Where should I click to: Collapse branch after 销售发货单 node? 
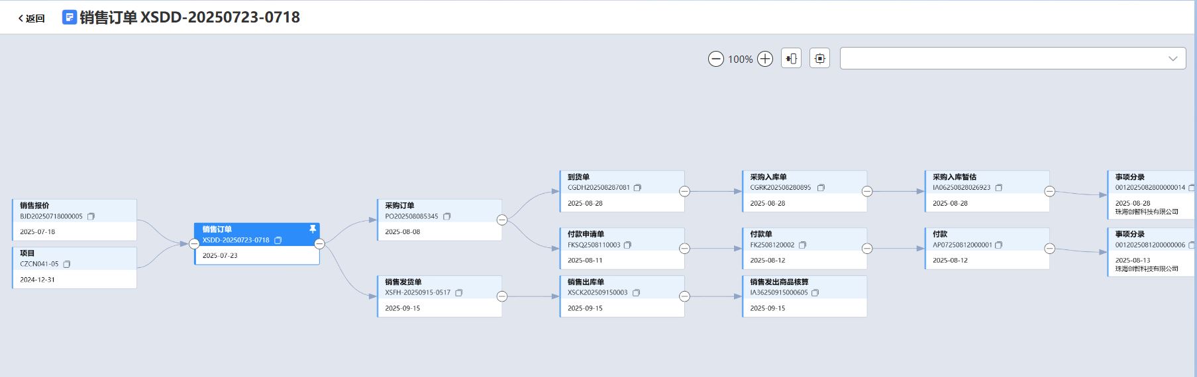click(502, 296)
